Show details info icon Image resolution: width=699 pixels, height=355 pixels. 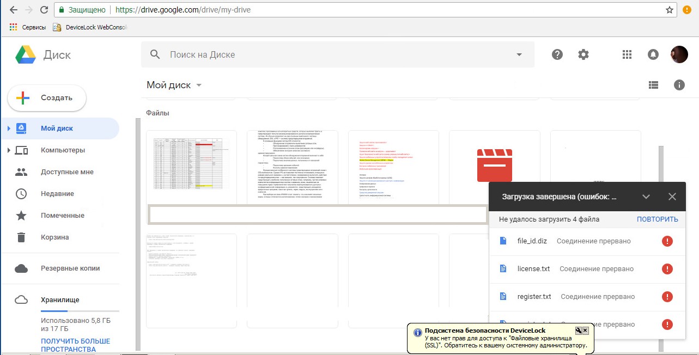click(679, 85)
